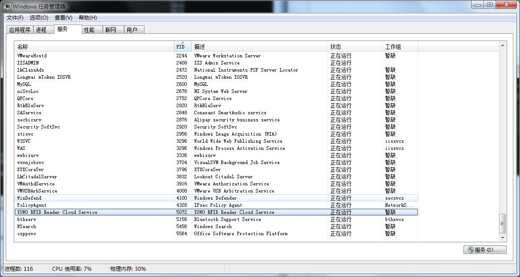Select the VMwareHostd service row
This screenshot has height=277, width=520.
point(216,56)
